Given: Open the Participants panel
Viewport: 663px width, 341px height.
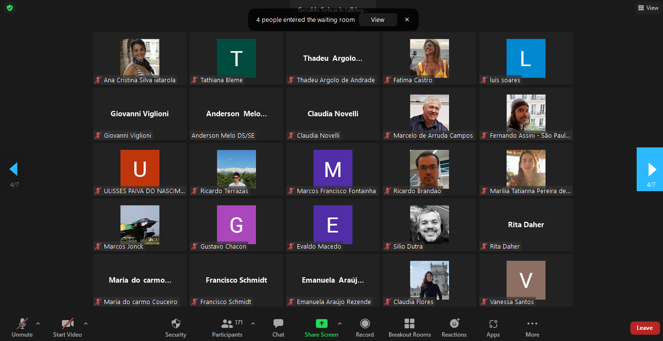Looking at the screenshot, I should coord(227,324).
